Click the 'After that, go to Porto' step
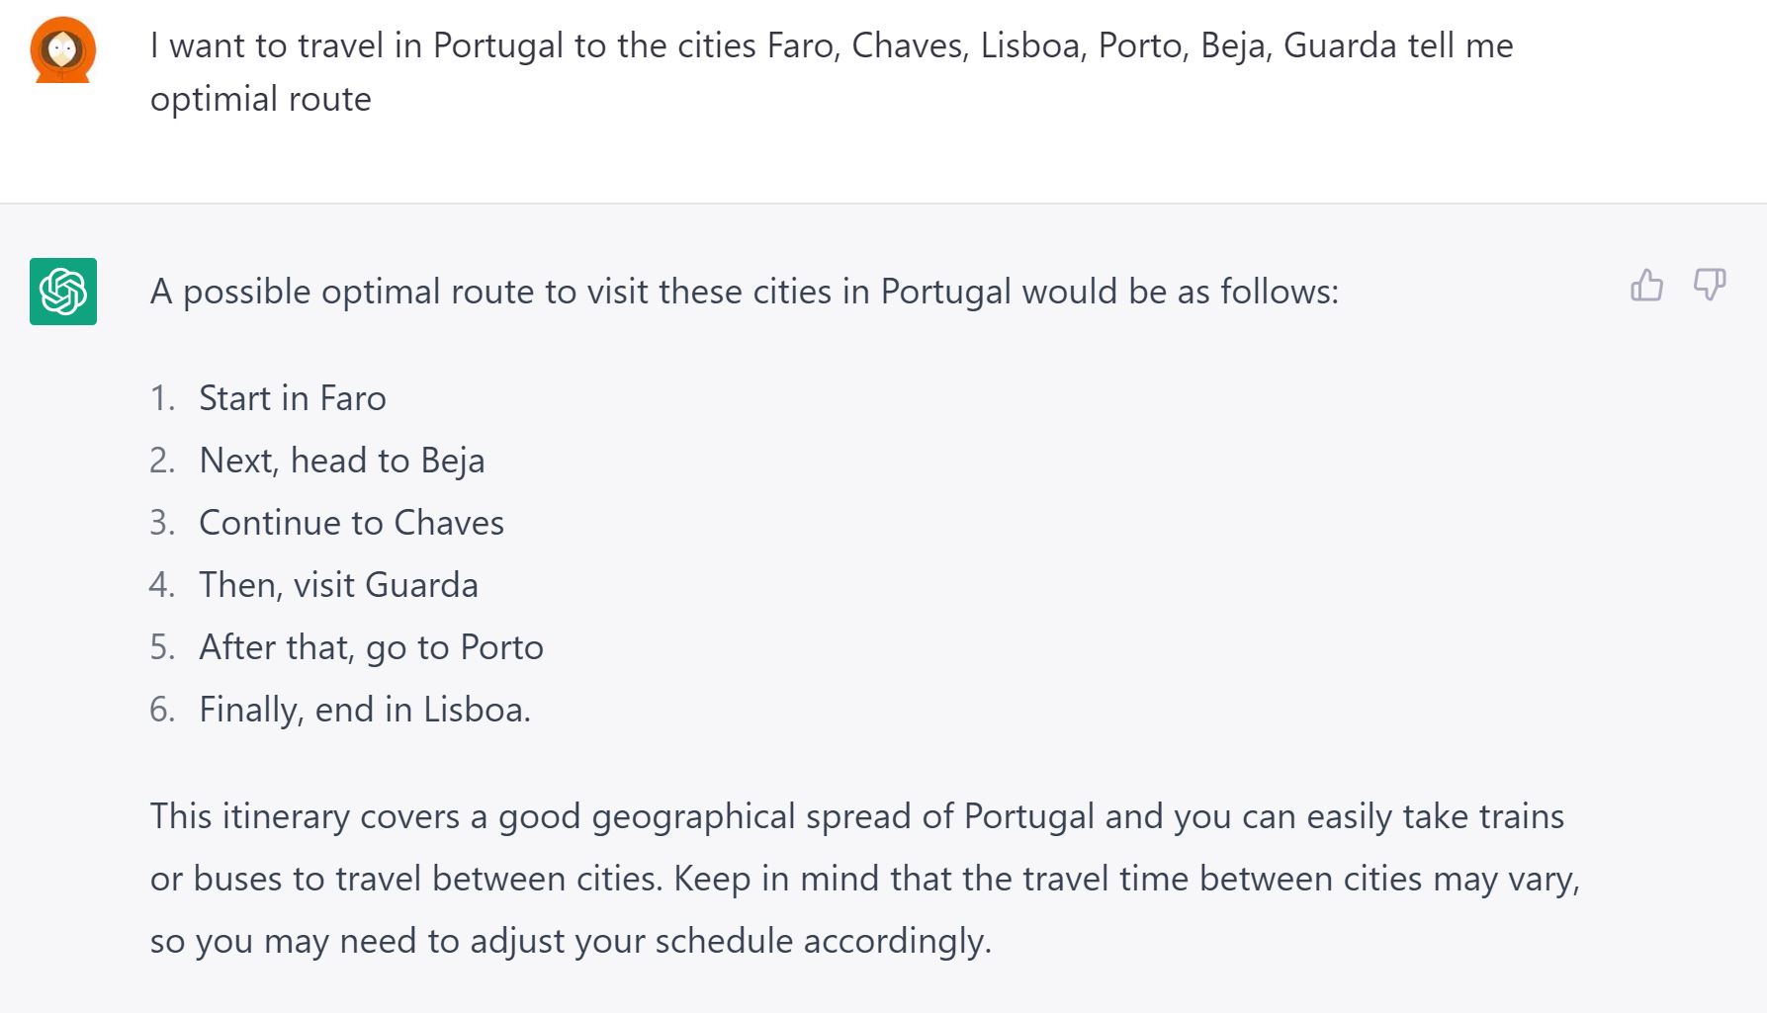 371,647
